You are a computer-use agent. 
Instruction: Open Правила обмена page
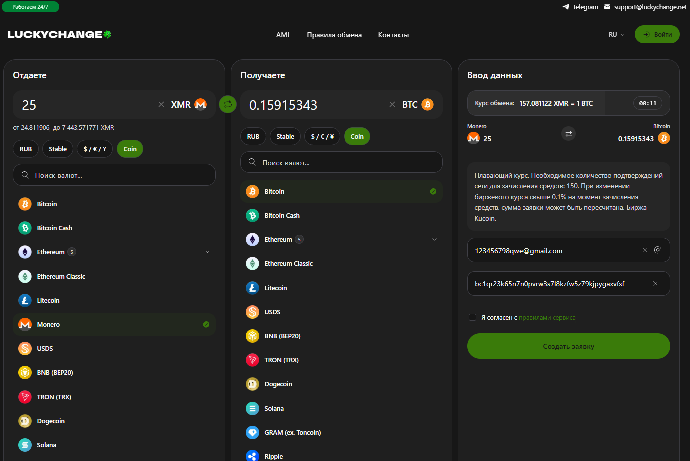[334, 35]
